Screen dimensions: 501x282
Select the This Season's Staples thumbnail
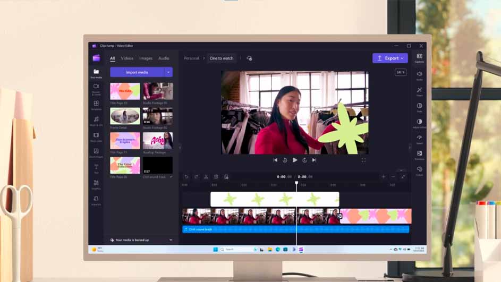click(x=125, y=141)
